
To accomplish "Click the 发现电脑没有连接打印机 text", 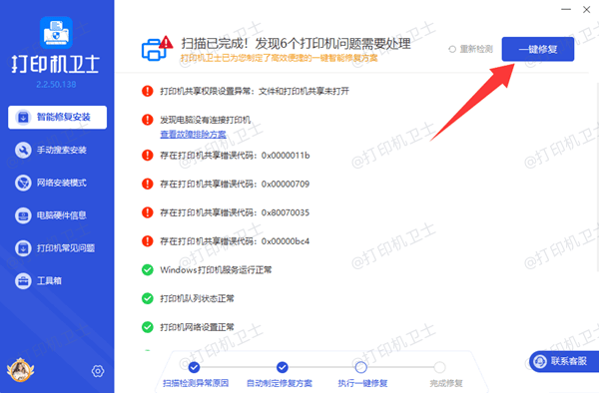I will coord(205,120).
